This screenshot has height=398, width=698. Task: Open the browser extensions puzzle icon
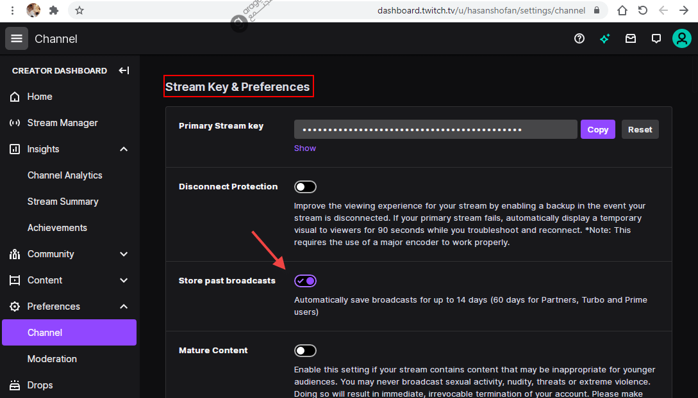tap(54, 10)
